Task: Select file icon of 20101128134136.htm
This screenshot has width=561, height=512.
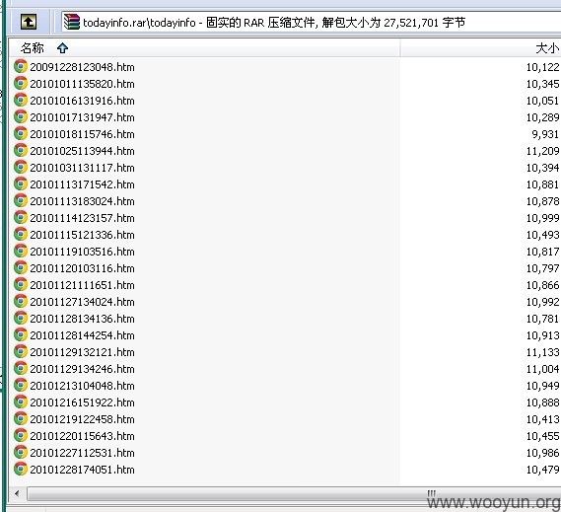Action: (21, 319)
